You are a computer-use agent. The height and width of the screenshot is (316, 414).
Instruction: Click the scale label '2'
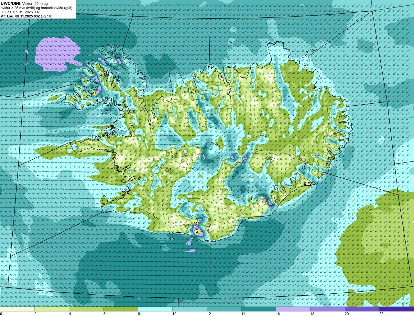pos(35,314)
